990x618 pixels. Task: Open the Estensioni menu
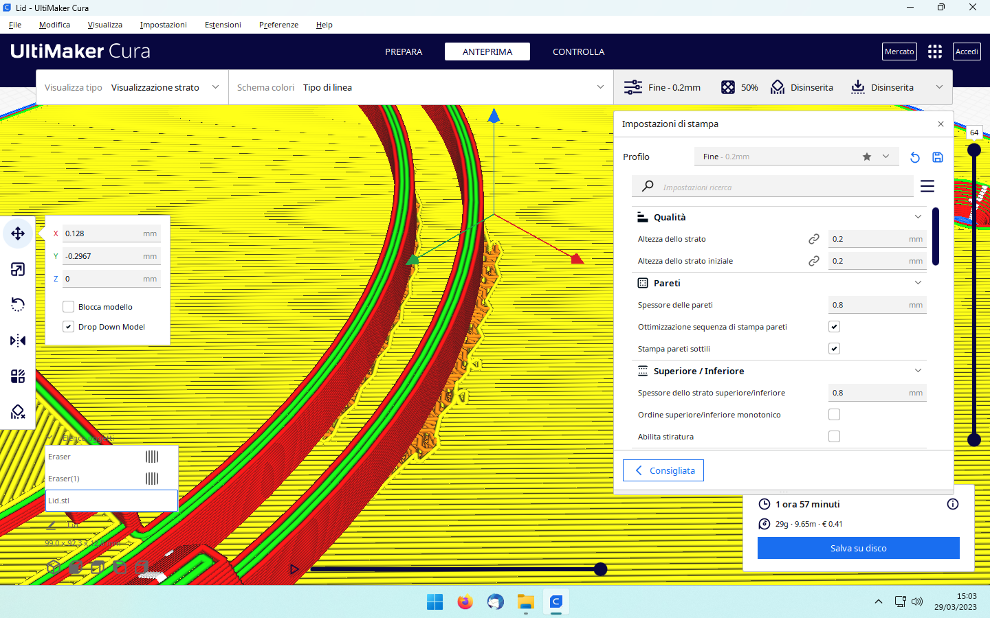[223, 24]
